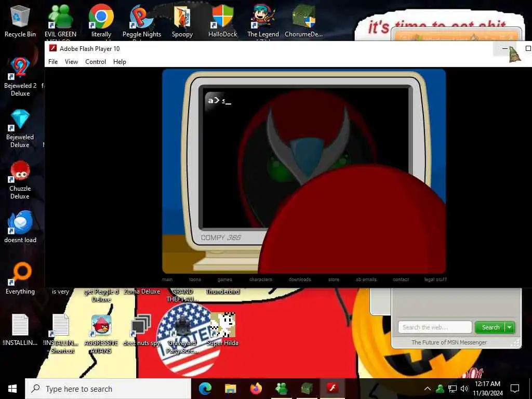Open Microsoft Edge from the taskbar
Image resolution: width=532 pixels, height=399 pixels.
point(205,389)
